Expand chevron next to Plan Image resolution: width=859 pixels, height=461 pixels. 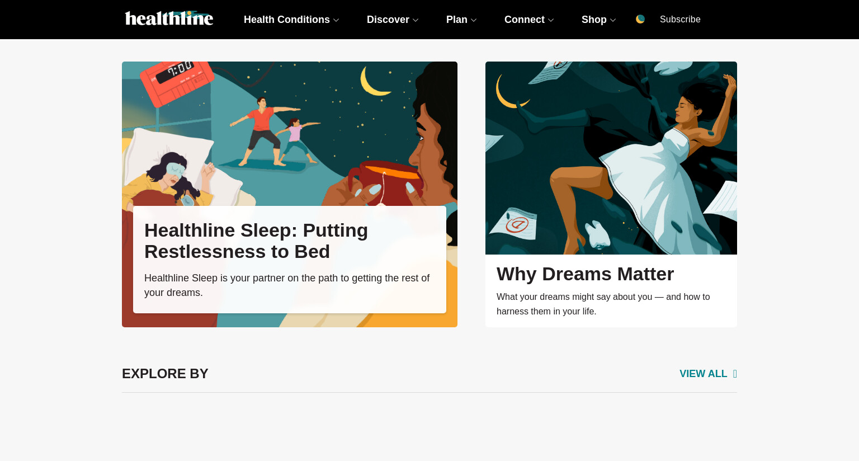(474, 20)
